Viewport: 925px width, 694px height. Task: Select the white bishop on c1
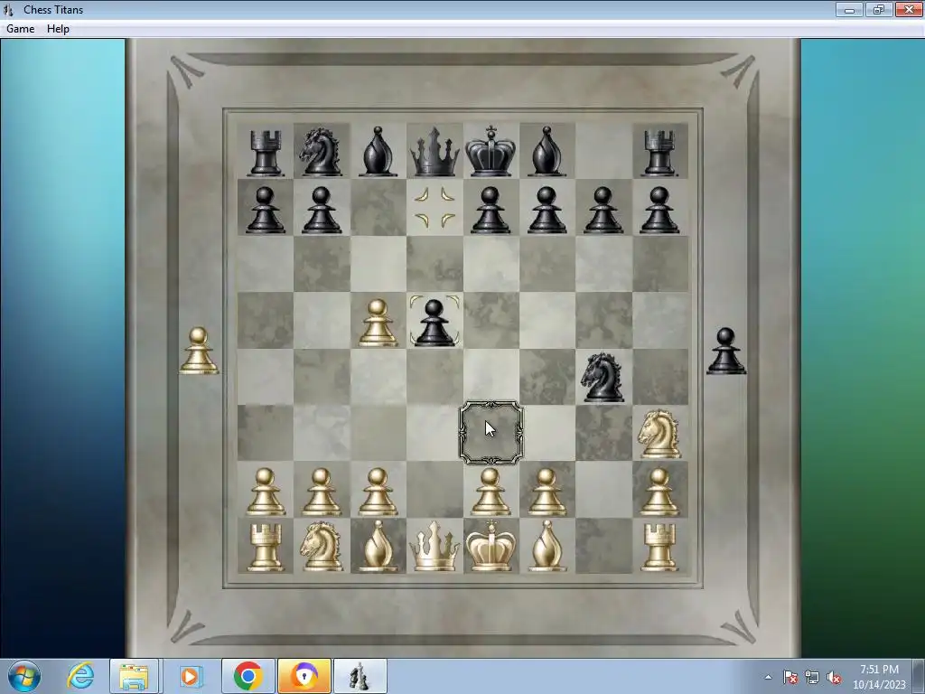(x=378, y=546)
